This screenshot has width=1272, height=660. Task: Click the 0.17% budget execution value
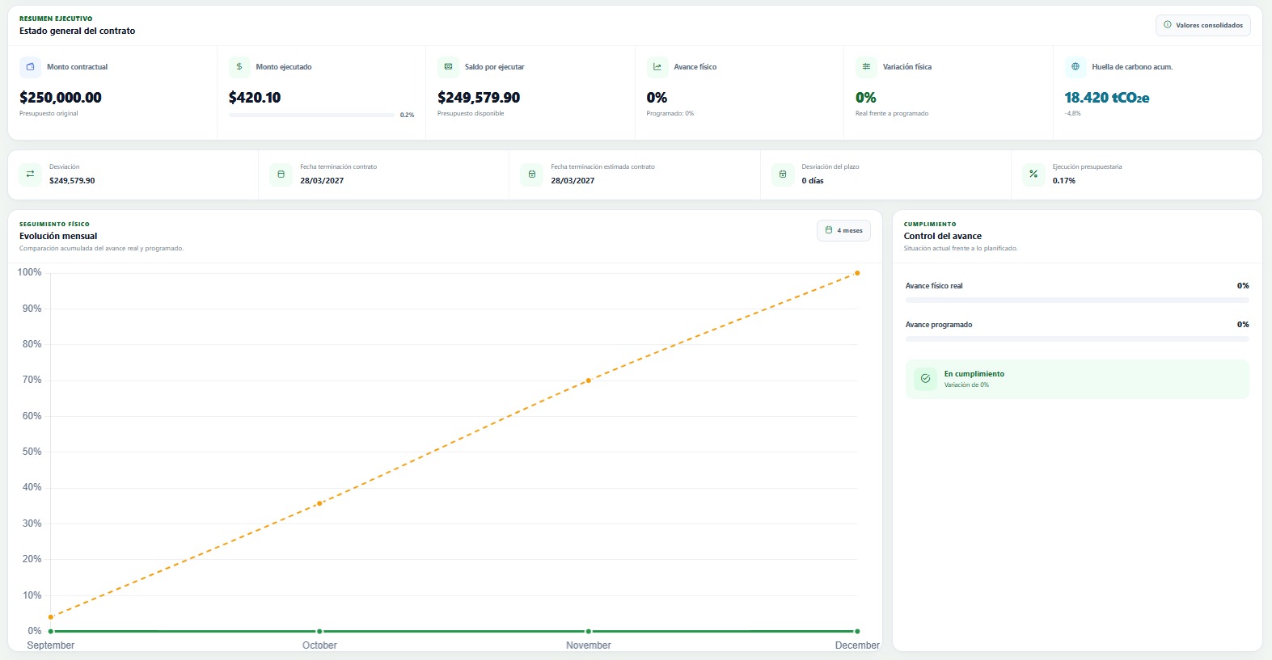(x=1064, y=181)
